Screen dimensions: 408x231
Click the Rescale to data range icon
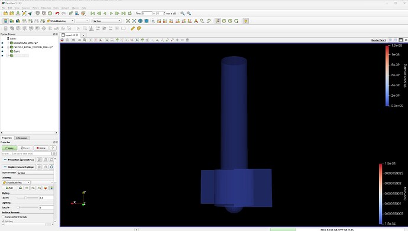24,21
